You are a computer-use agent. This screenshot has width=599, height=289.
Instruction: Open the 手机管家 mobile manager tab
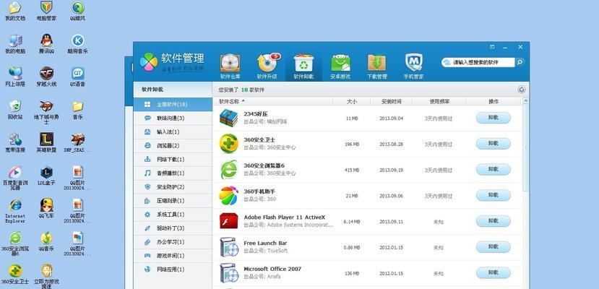(x=413, y=66)
